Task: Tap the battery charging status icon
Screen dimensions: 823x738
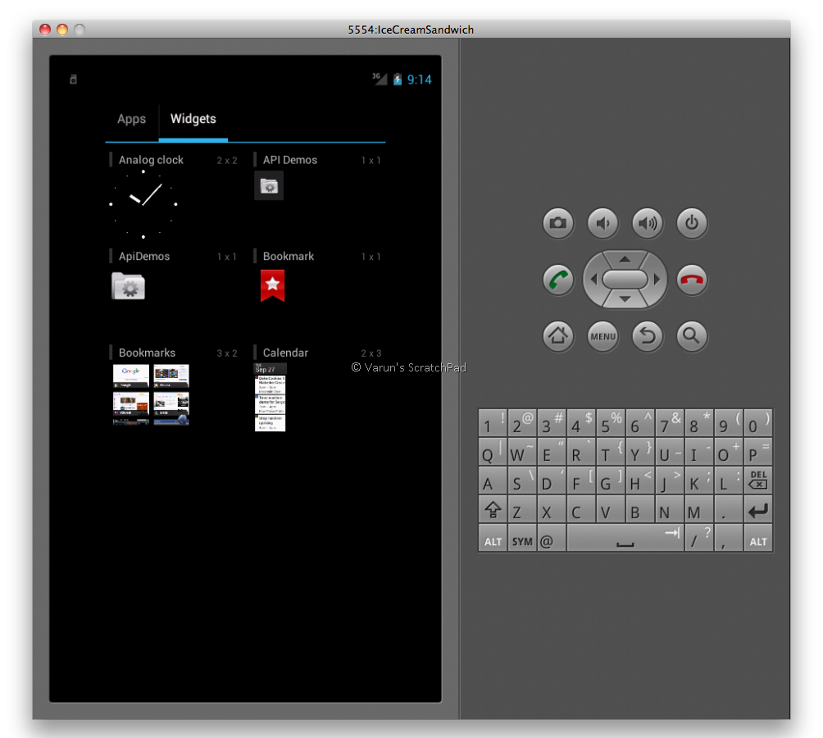Action: pyautogui.click(x=398, y=80)
